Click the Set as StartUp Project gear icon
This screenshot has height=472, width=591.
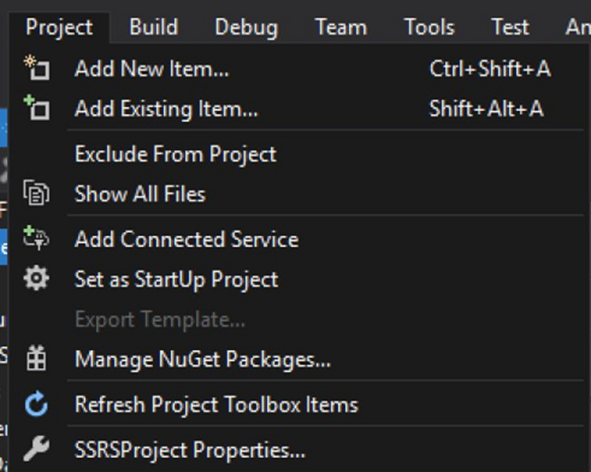pyautogui.click(x=36, y=278)
